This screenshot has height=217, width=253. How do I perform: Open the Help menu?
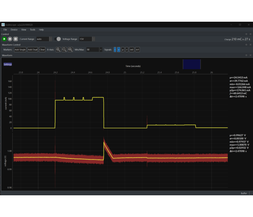[x=41, y=30]
